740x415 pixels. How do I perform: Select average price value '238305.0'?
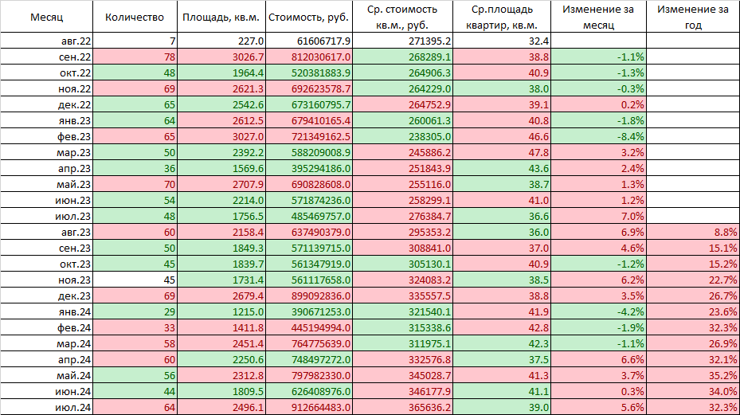402,136
